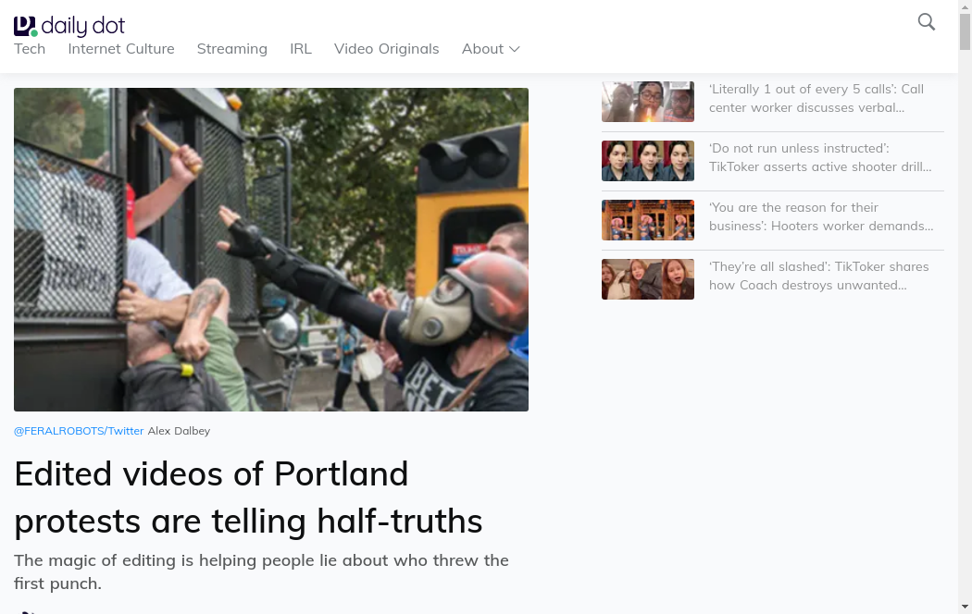The width and height of the screenshot is (972, 614).
Task: Click the scrollbar down arrow
Action: pos(965,606)
